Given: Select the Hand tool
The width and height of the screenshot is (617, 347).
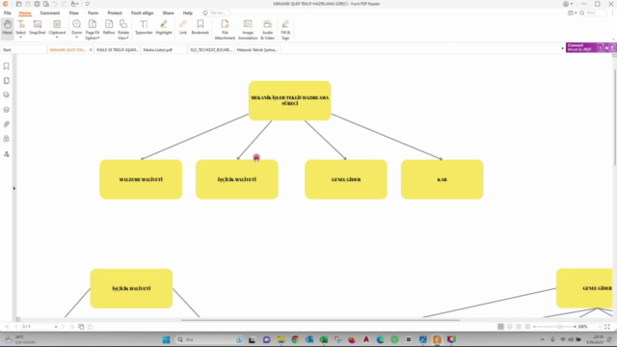Looking at the screenshot, I should click(7, 28).
